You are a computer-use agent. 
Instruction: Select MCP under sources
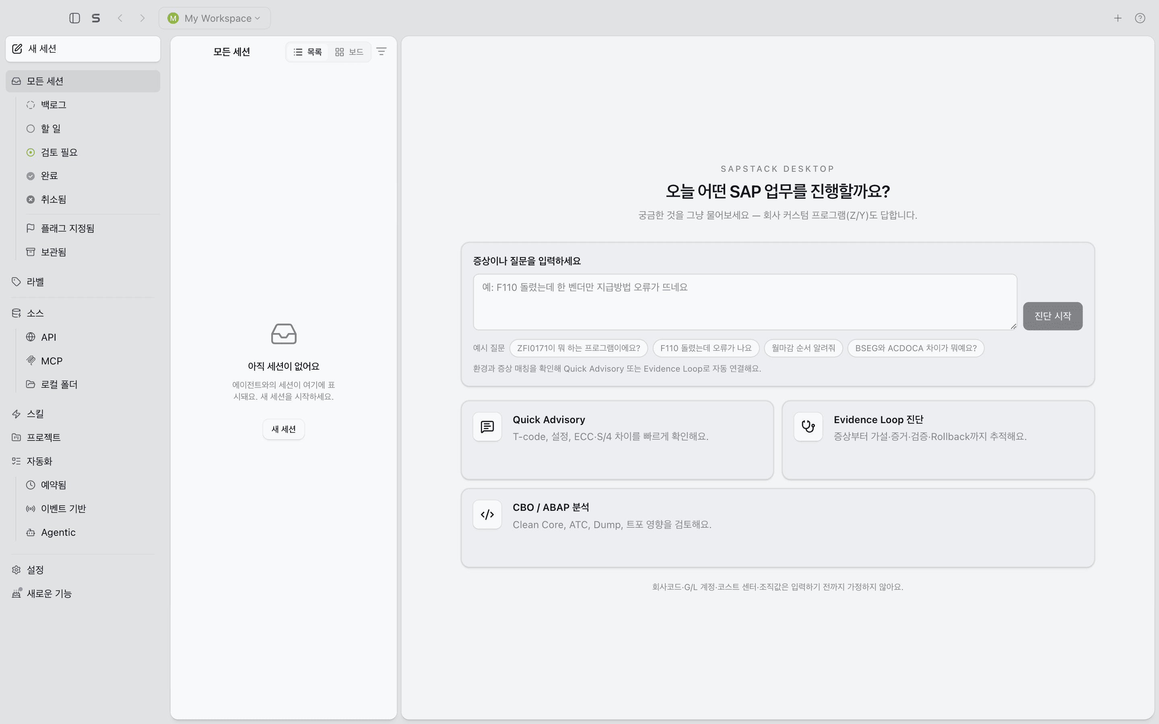tap(91, 361)
